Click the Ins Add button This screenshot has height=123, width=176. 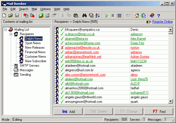[68, 111]
